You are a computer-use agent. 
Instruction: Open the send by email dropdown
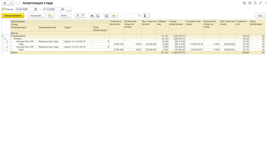[x=115, y=15]
